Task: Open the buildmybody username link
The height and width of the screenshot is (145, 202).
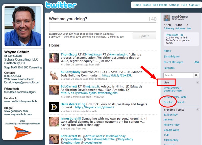Action: pyautogui.click(x=70, y=72)
